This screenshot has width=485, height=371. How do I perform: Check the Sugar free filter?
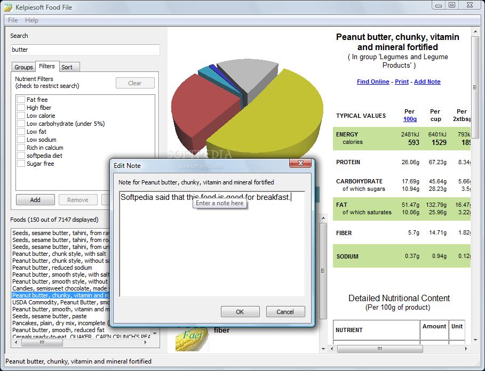21,164
